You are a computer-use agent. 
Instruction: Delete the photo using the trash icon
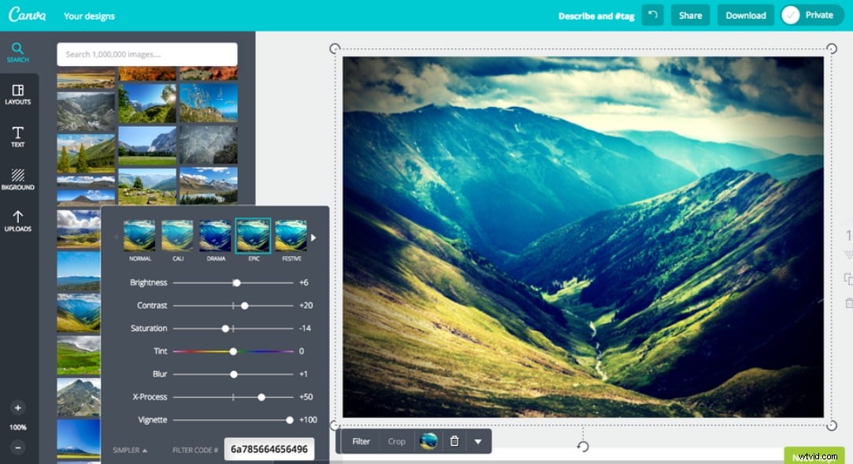point(454,441)
